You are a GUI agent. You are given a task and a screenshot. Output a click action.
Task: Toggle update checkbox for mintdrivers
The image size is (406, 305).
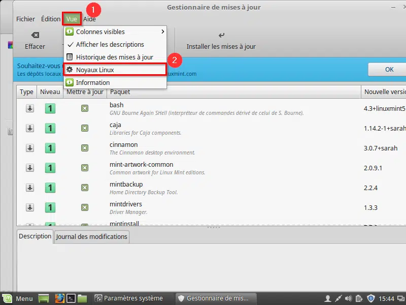click(85, 207)
